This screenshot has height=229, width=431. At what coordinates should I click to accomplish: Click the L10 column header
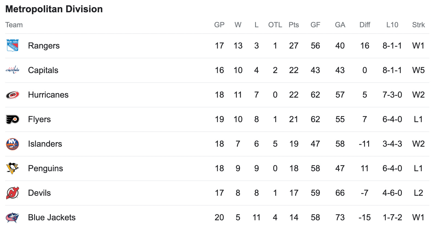[x=392, y=25]
